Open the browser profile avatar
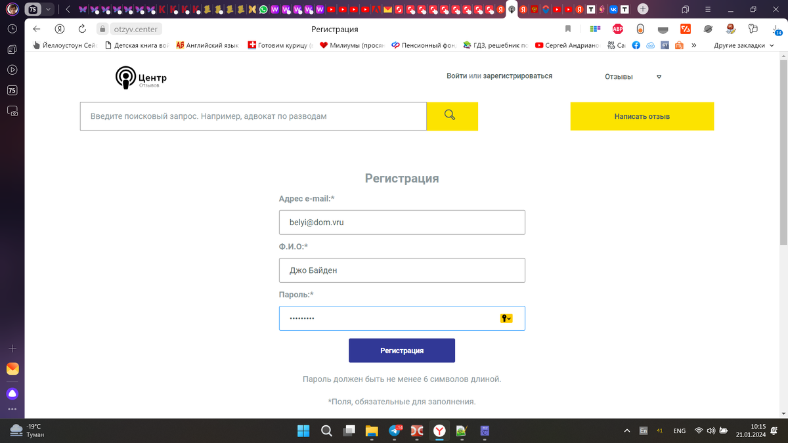This screenshot has height=443, width=788. [x=12, y=9]
